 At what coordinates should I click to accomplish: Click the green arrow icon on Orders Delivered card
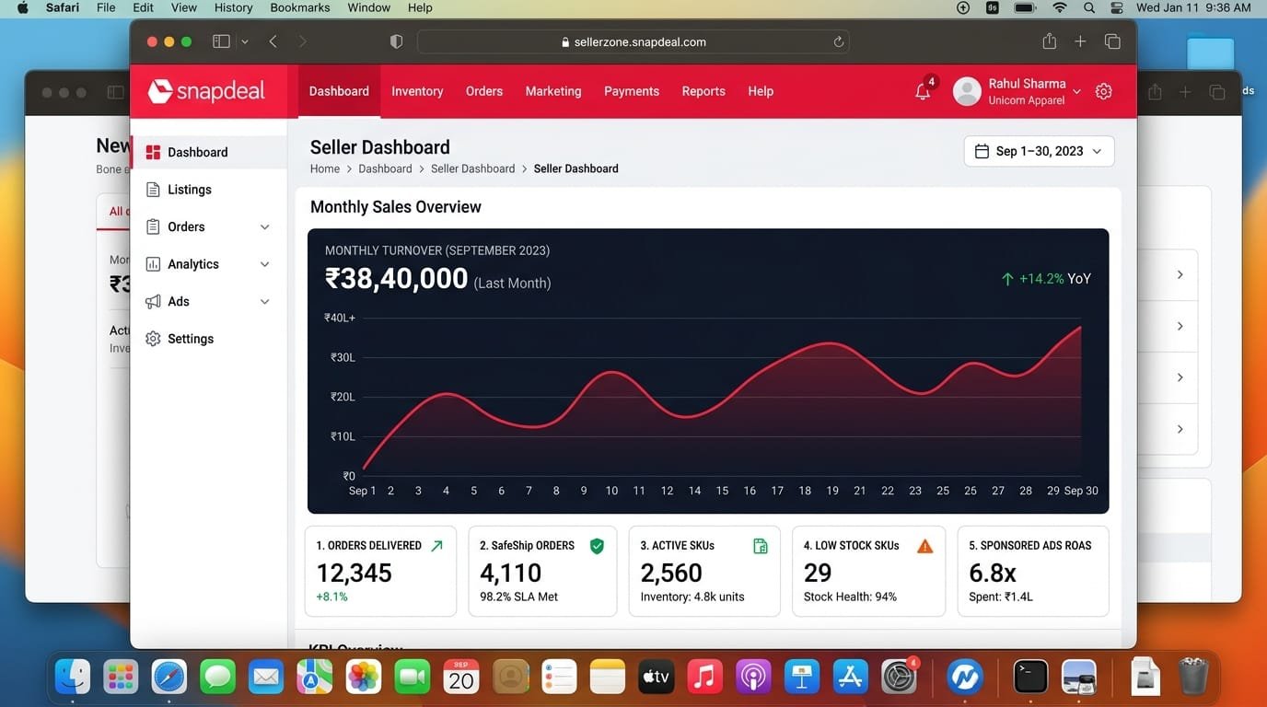[x=436, y=546]
